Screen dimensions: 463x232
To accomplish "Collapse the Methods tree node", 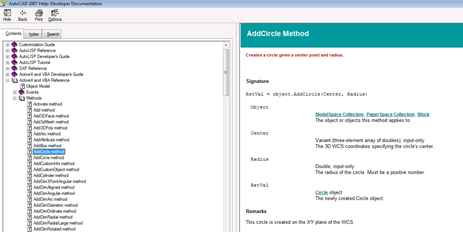I will coord(14,98).
